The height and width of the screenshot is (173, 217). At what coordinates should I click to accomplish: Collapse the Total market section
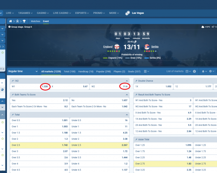[127, 114]
